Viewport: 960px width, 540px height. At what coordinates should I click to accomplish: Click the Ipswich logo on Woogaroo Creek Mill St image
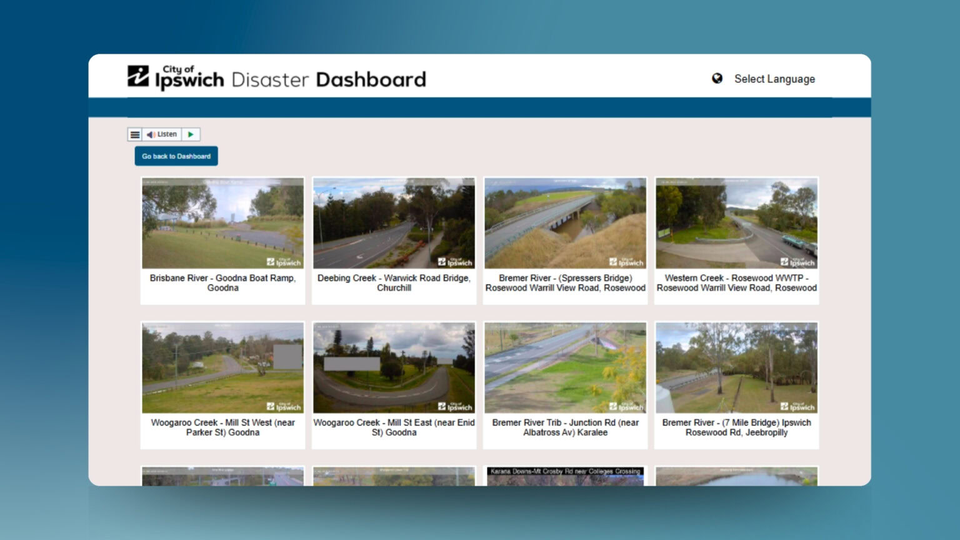283,406
